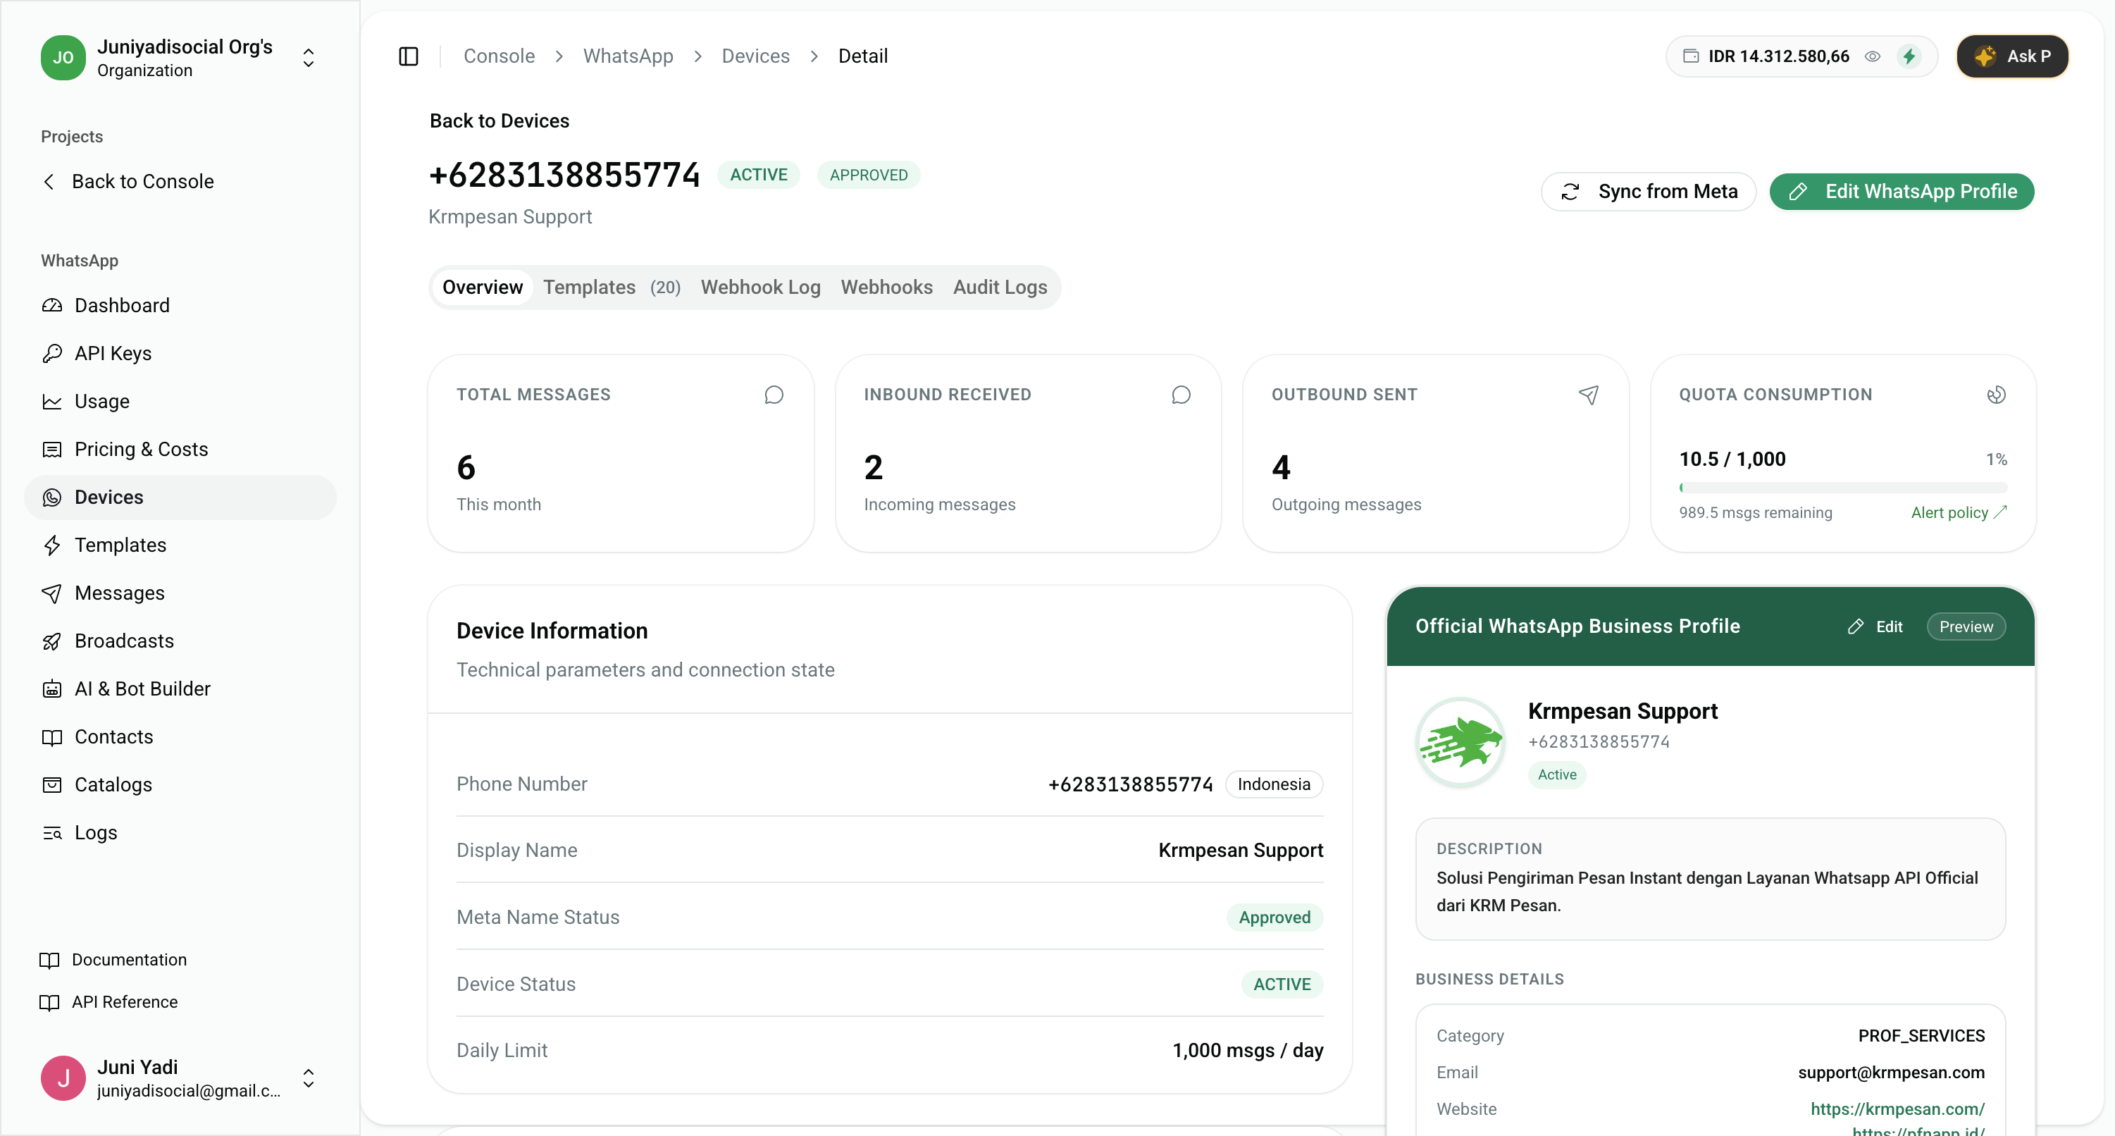2115x1136 pixels.
Task: Click Back to Devices
Action: coord(500,121)
